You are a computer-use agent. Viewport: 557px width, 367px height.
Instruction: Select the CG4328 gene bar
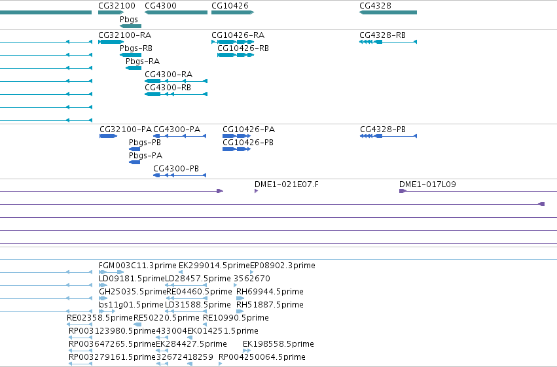(388, 12)
